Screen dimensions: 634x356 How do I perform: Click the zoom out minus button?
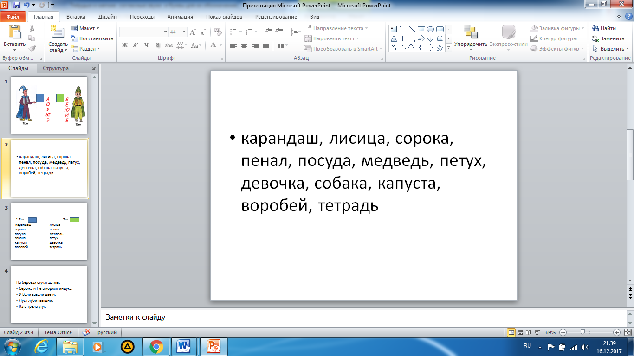pyautogui.click(x=563, y=332)
